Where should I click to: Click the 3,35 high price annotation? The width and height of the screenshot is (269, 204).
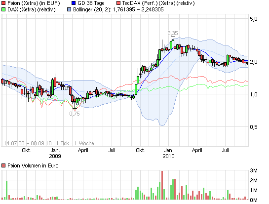[x=173, y=33]
